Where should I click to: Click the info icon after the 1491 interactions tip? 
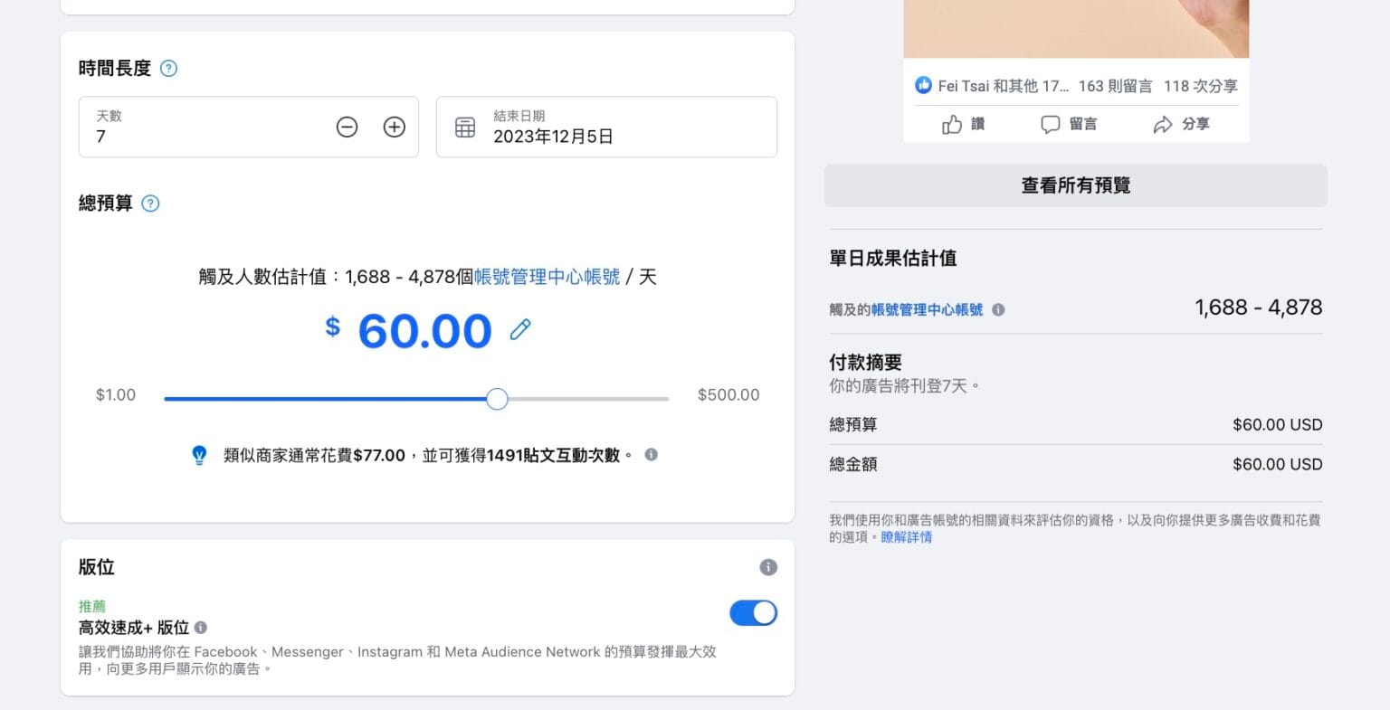[x=650, y=455]
